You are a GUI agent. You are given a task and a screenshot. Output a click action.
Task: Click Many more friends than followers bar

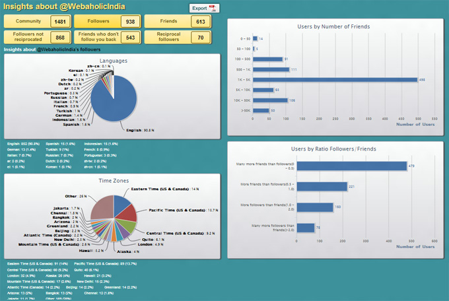coord(352,166)
